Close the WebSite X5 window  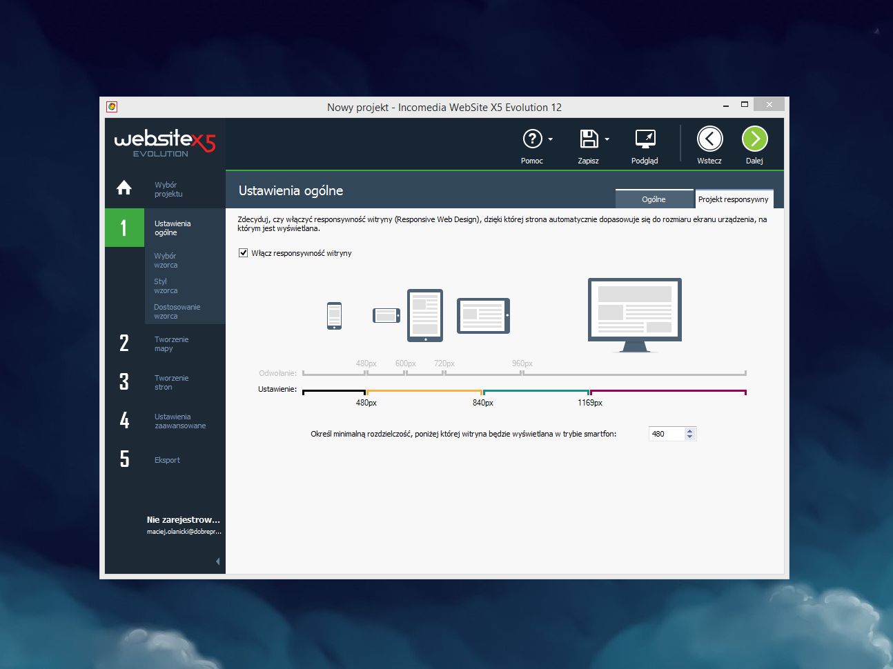click(x=769, y=105)
